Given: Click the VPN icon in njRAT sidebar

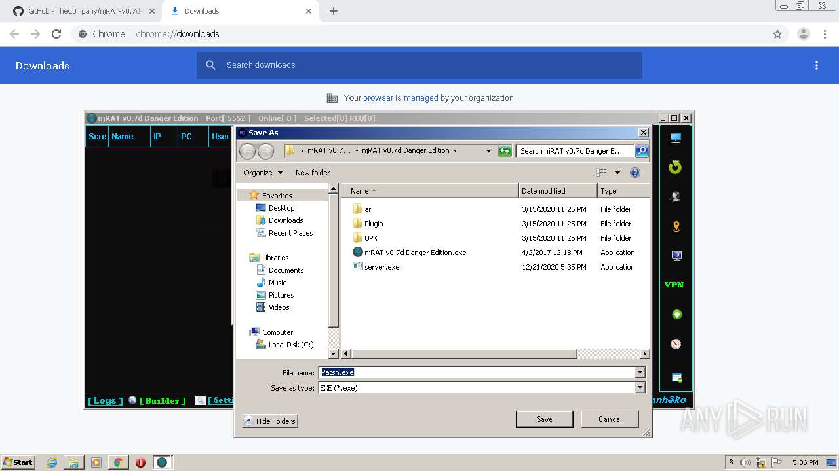Looking at the screenshot, I should pyautogui.click(x=674, y=285).
